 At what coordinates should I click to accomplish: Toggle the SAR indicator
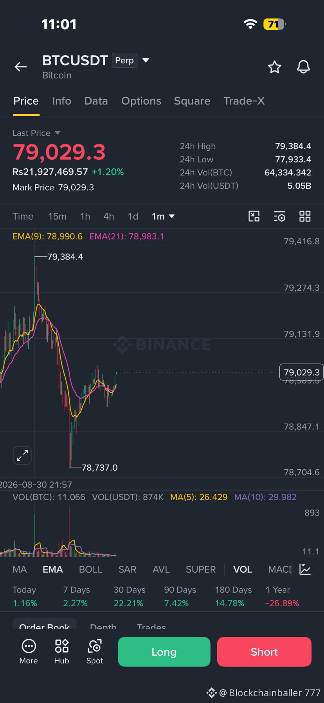coord(128,569)
